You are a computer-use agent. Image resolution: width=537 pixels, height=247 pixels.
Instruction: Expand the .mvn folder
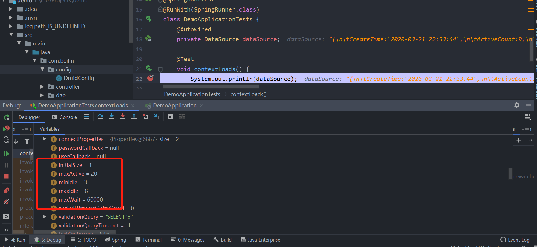tap(11, 18)
